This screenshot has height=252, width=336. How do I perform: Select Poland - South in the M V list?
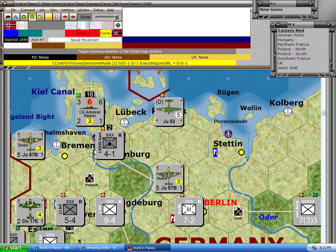(292, 54)
